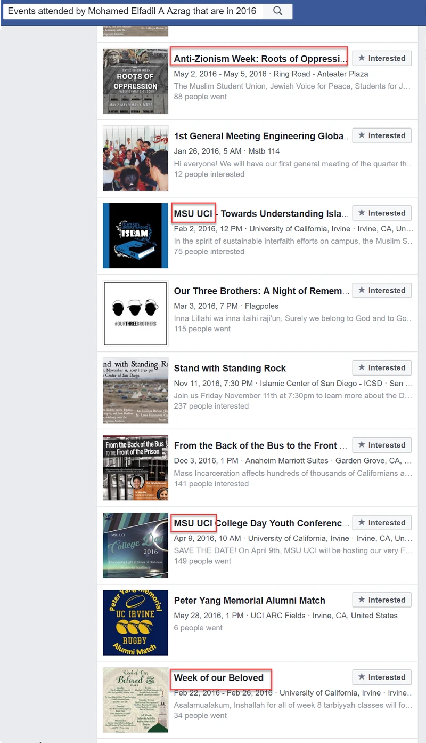Open Anti-Zionism Week: Roots of Oppression event
The height and width of the screenshot is (743, 426).
[x=260, y=59]
